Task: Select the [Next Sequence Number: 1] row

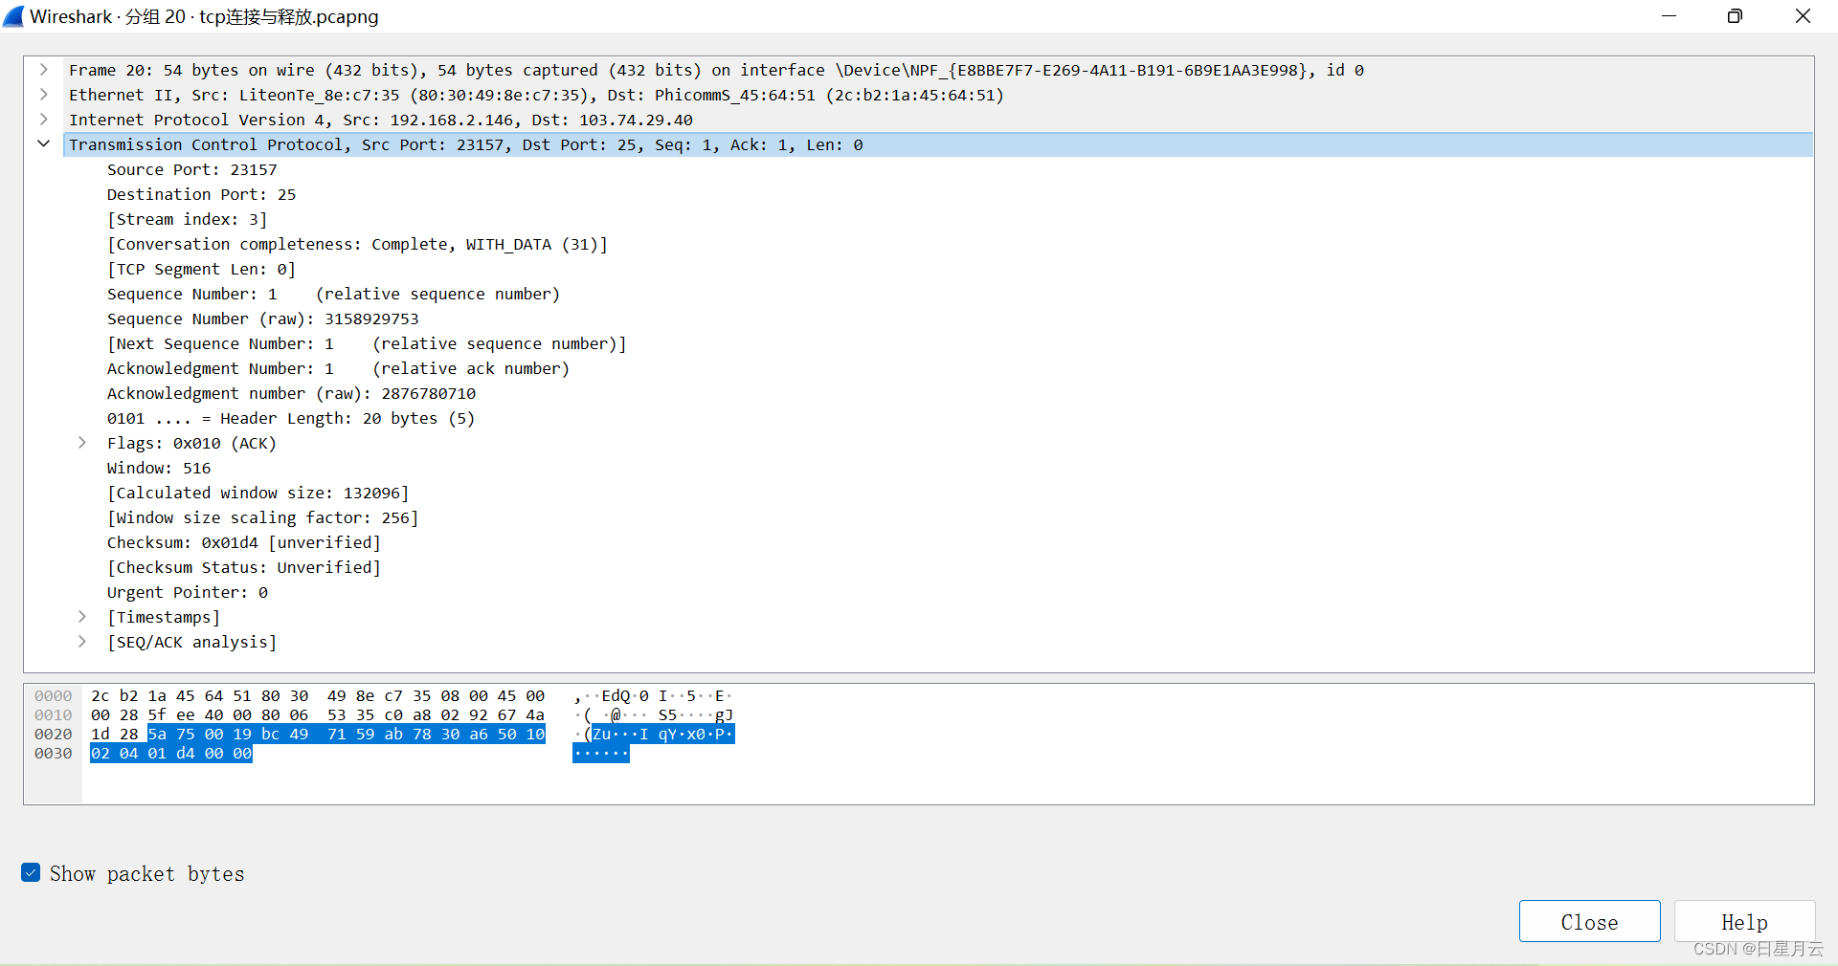Action: pyautogui.click(x=367, y=343)
